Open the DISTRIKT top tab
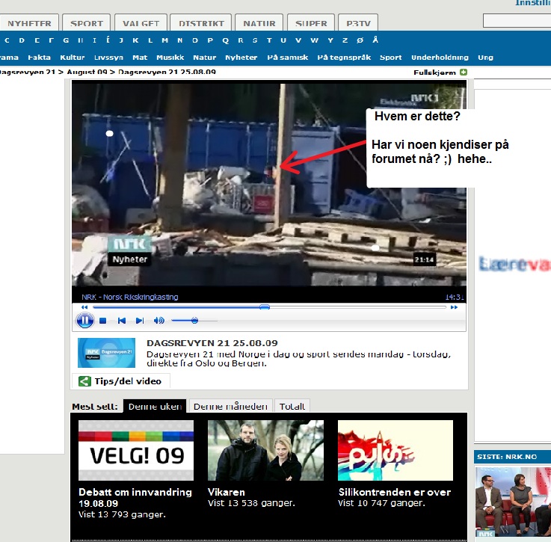The image size is (551, 542). click(201, 23)
